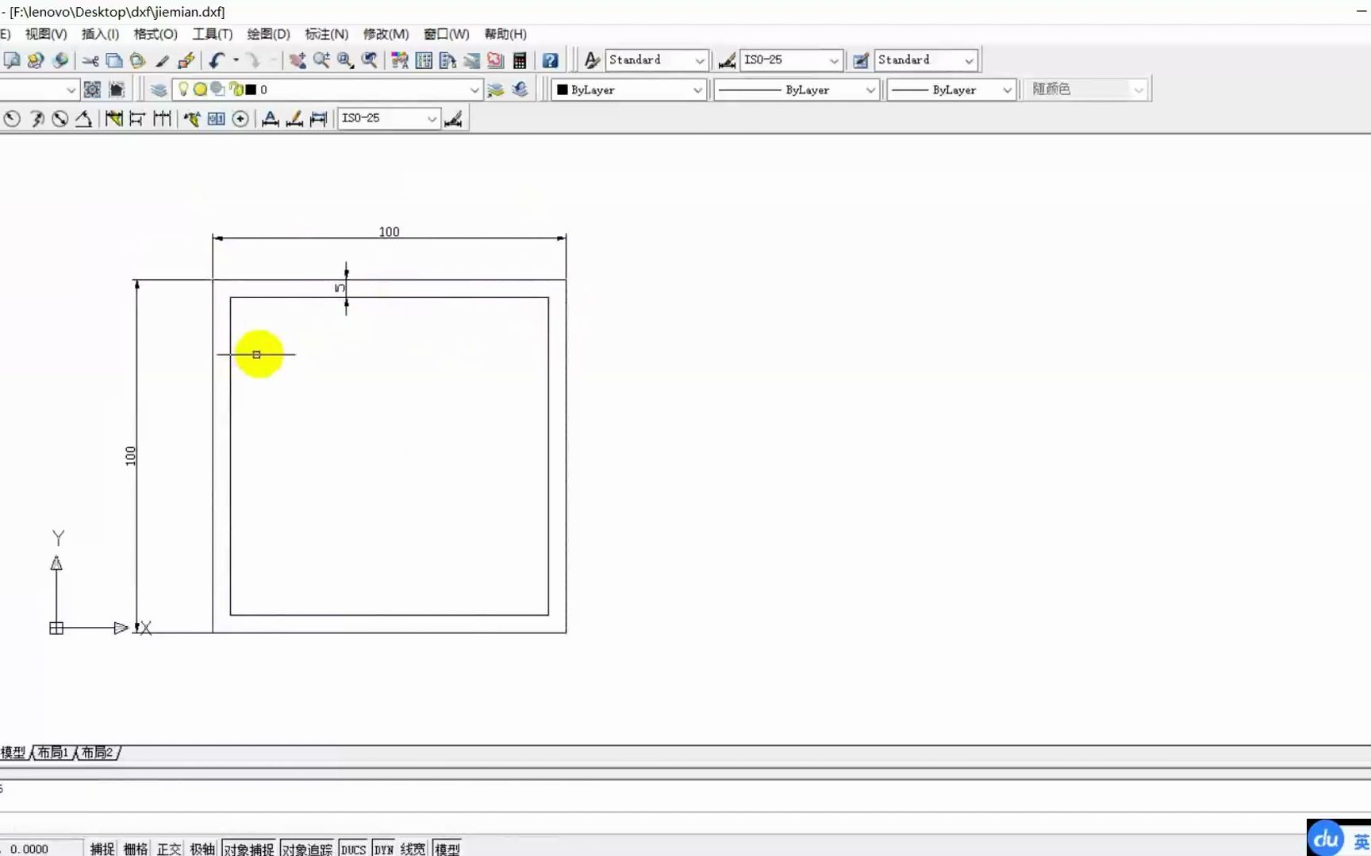Select the Baseline dimension tool icon

pyautogui.click(x=137, y=119)
